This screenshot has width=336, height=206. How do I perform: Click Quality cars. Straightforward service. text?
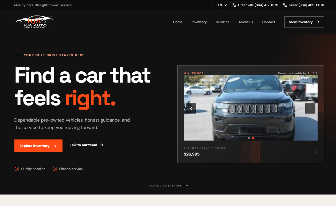click(43, 5)
